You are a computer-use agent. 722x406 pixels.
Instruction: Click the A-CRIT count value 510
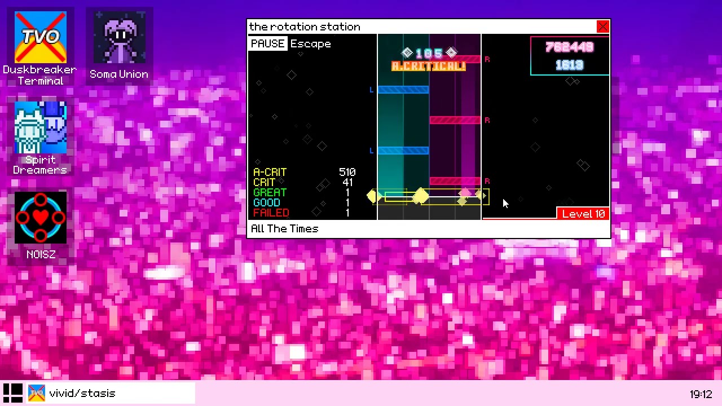click(x=347, y=172)
